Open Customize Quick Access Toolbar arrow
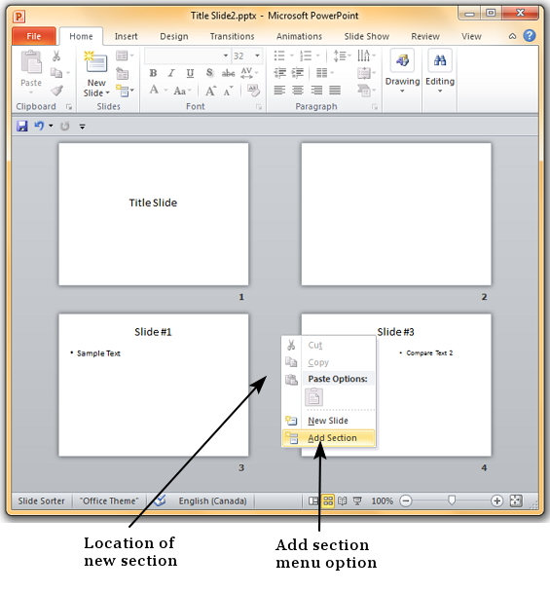 [x=83, y=127]
